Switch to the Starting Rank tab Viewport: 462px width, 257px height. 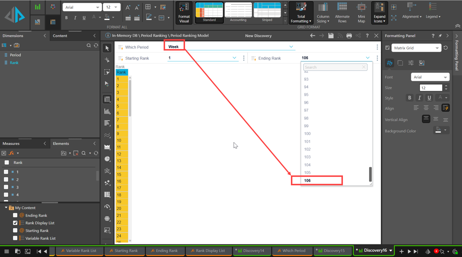tap(124, 251)
